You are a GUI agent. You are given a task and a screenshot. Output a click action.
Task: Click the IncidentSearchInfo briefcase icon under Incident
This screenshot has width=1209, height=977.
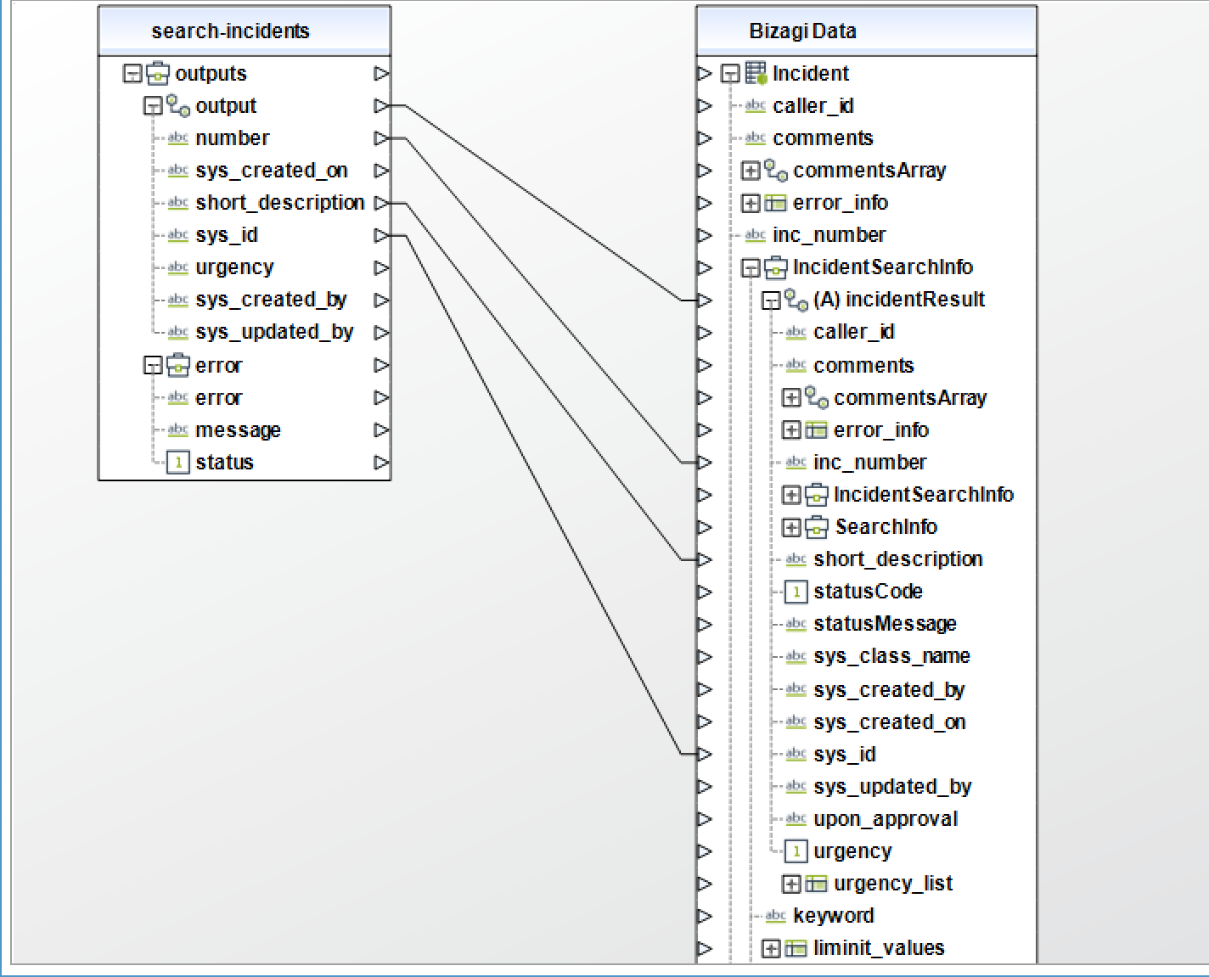coord(776,268)
